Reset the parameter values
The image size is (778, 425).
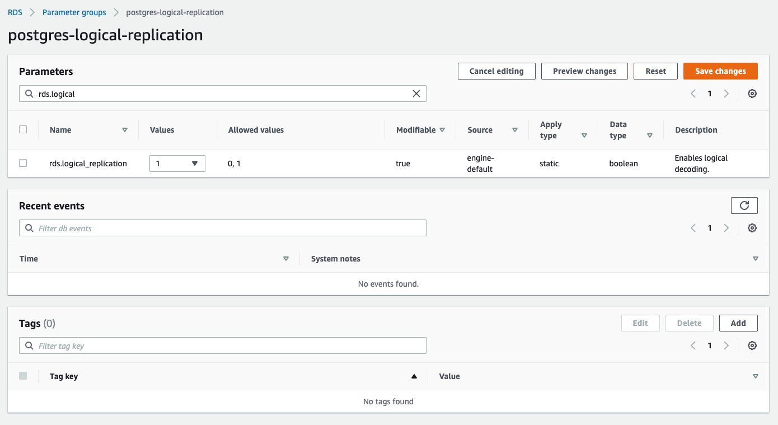[655, 71]
